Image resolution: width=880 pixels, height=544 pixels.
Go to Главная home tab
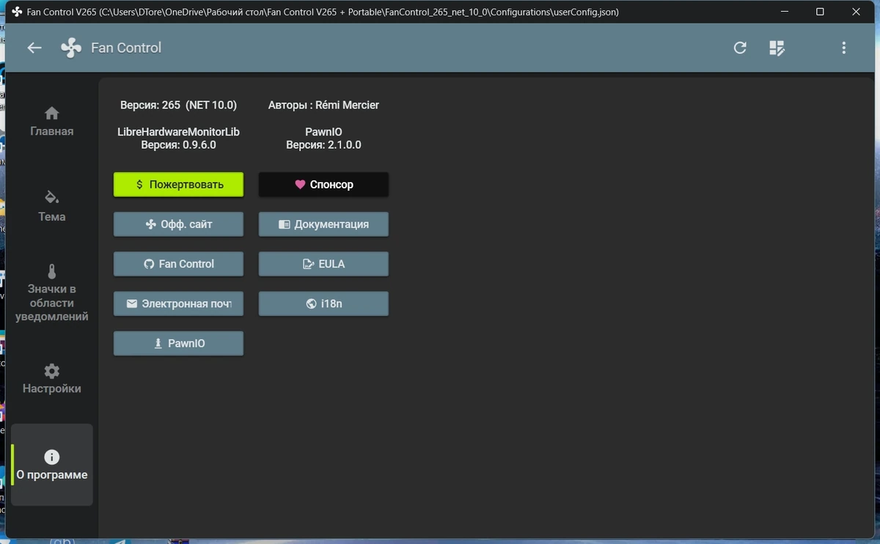[51, 122]
